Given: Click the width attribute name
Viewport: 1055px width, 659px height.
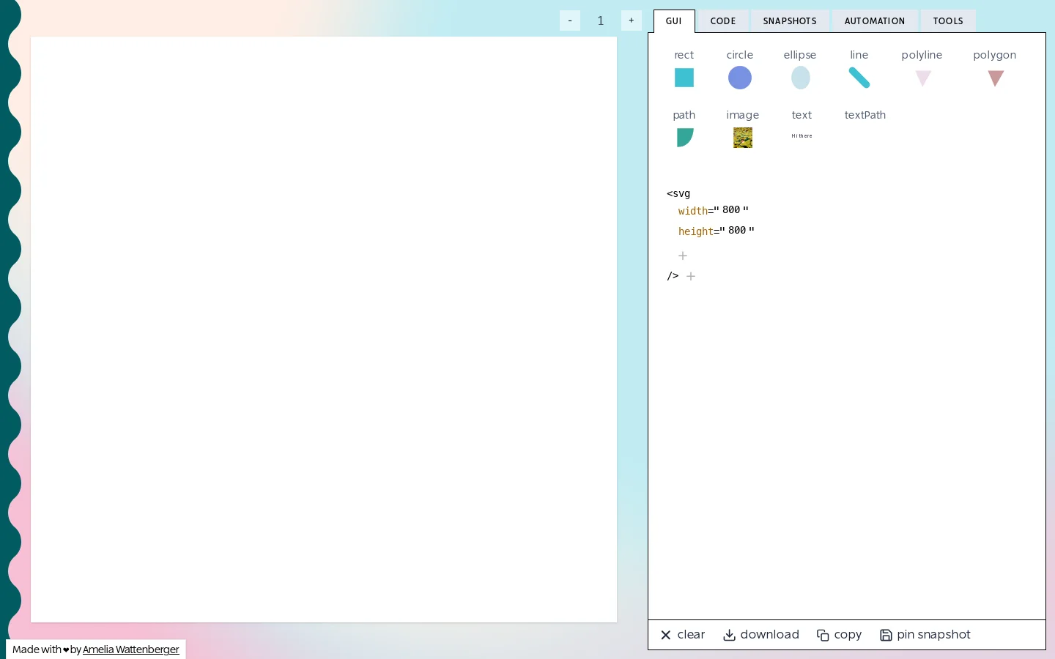Looking at the screenshot, I should click(693, 211).
